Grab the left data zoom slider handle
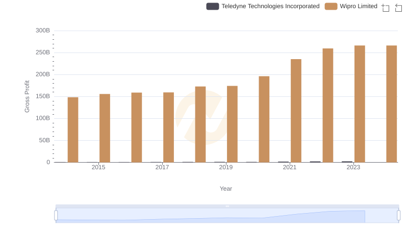The height and width of the screenshot is (235, 408). (x=56, y=216)
